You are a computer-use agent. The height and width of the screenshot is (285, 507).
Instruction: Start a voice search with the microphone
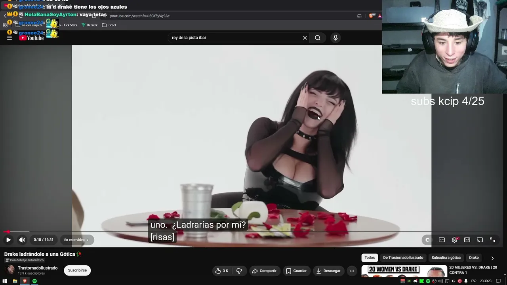335,38
